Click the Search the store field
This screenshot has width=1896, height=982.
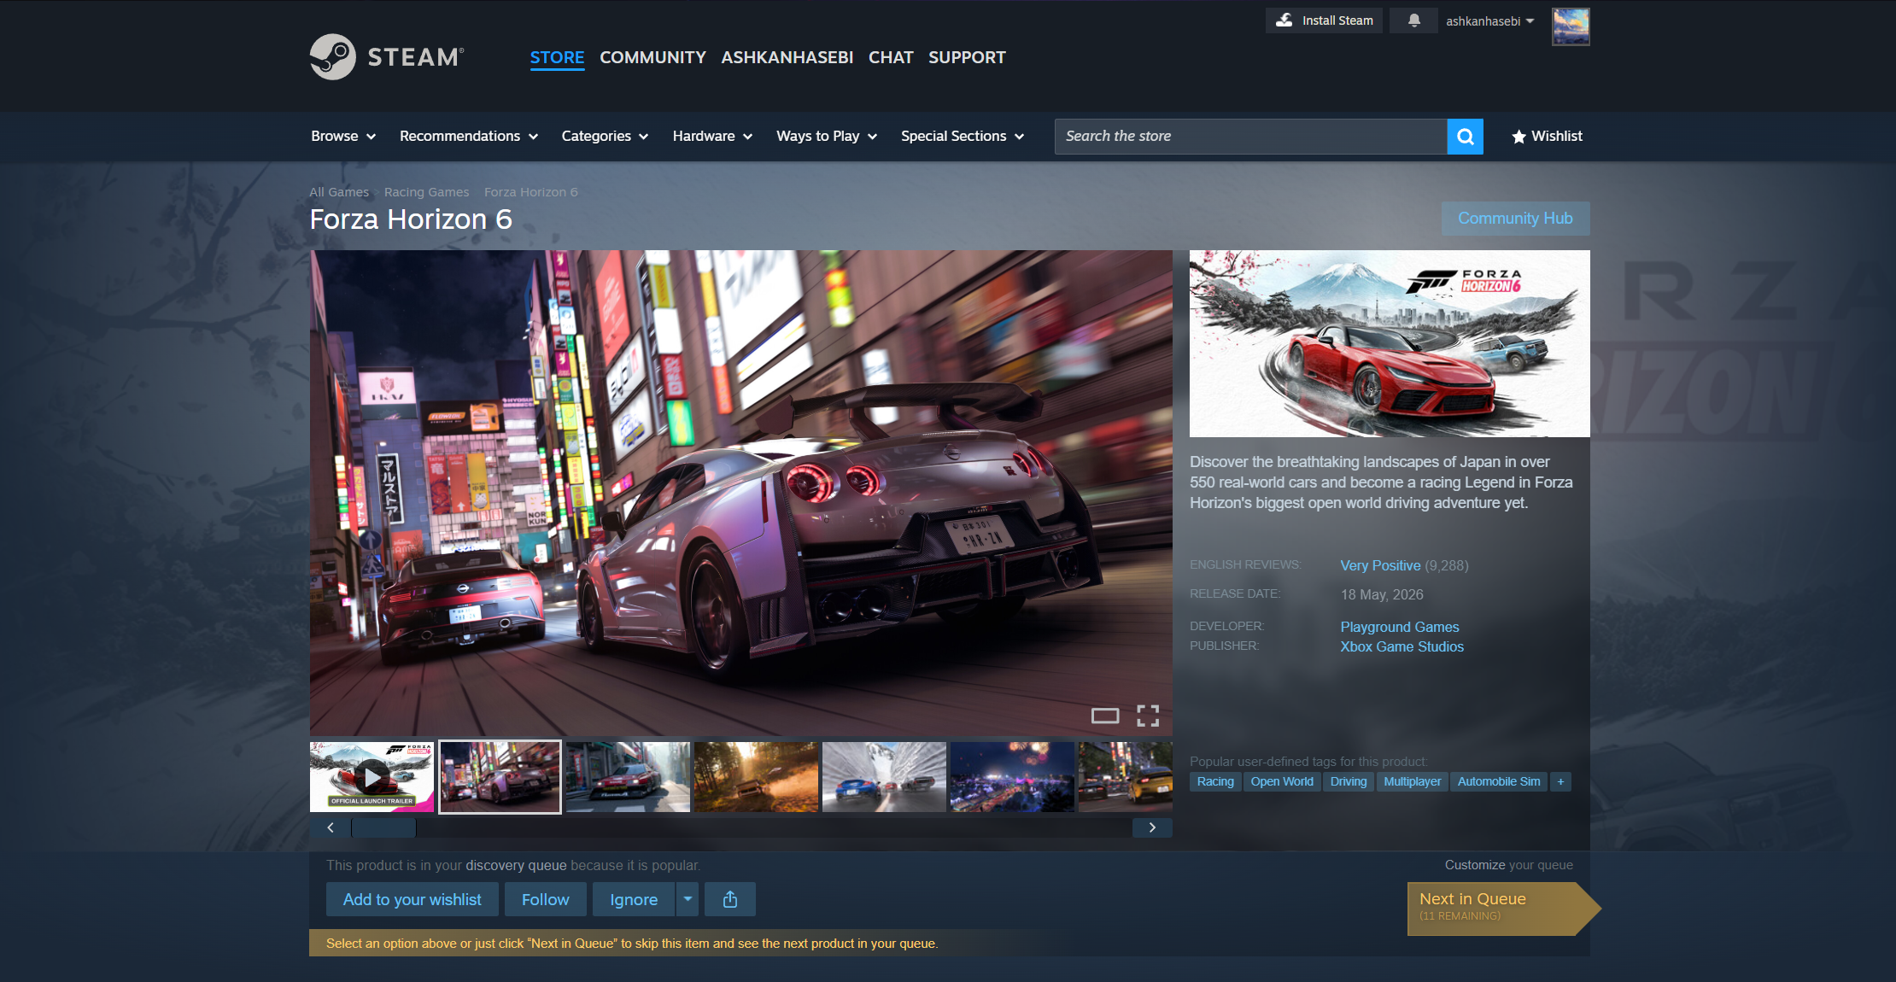click(1251, 137)
